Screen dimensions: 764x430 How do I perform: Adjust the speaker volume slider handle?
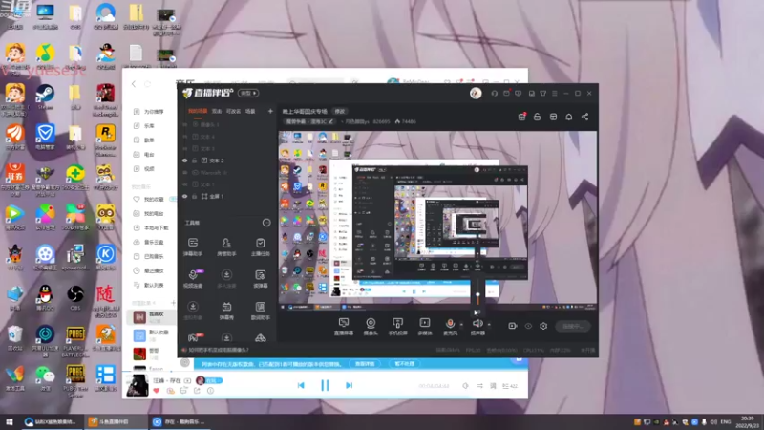pyautogui.click(x=478, y=295)
